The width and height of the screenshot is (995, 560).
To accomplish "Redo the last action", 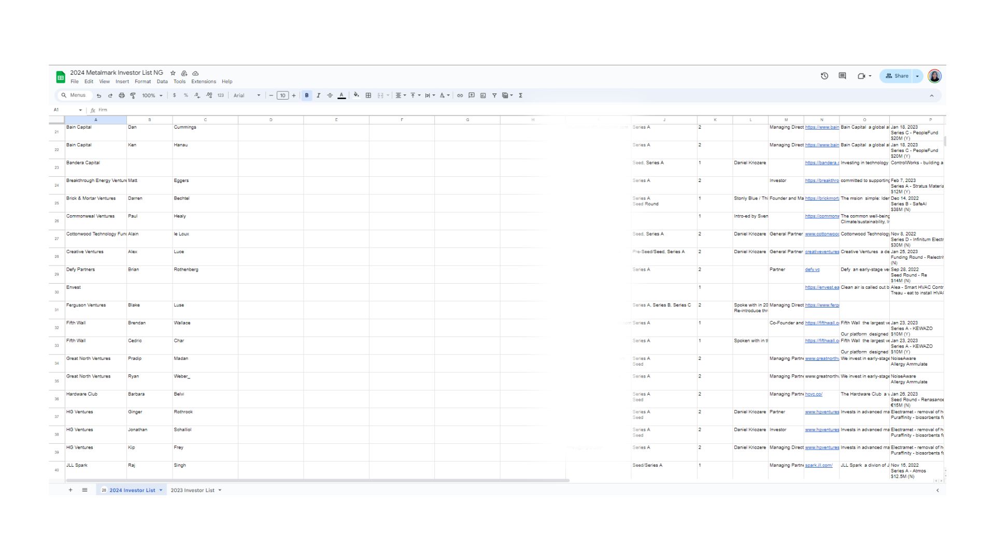I will 110,95.
